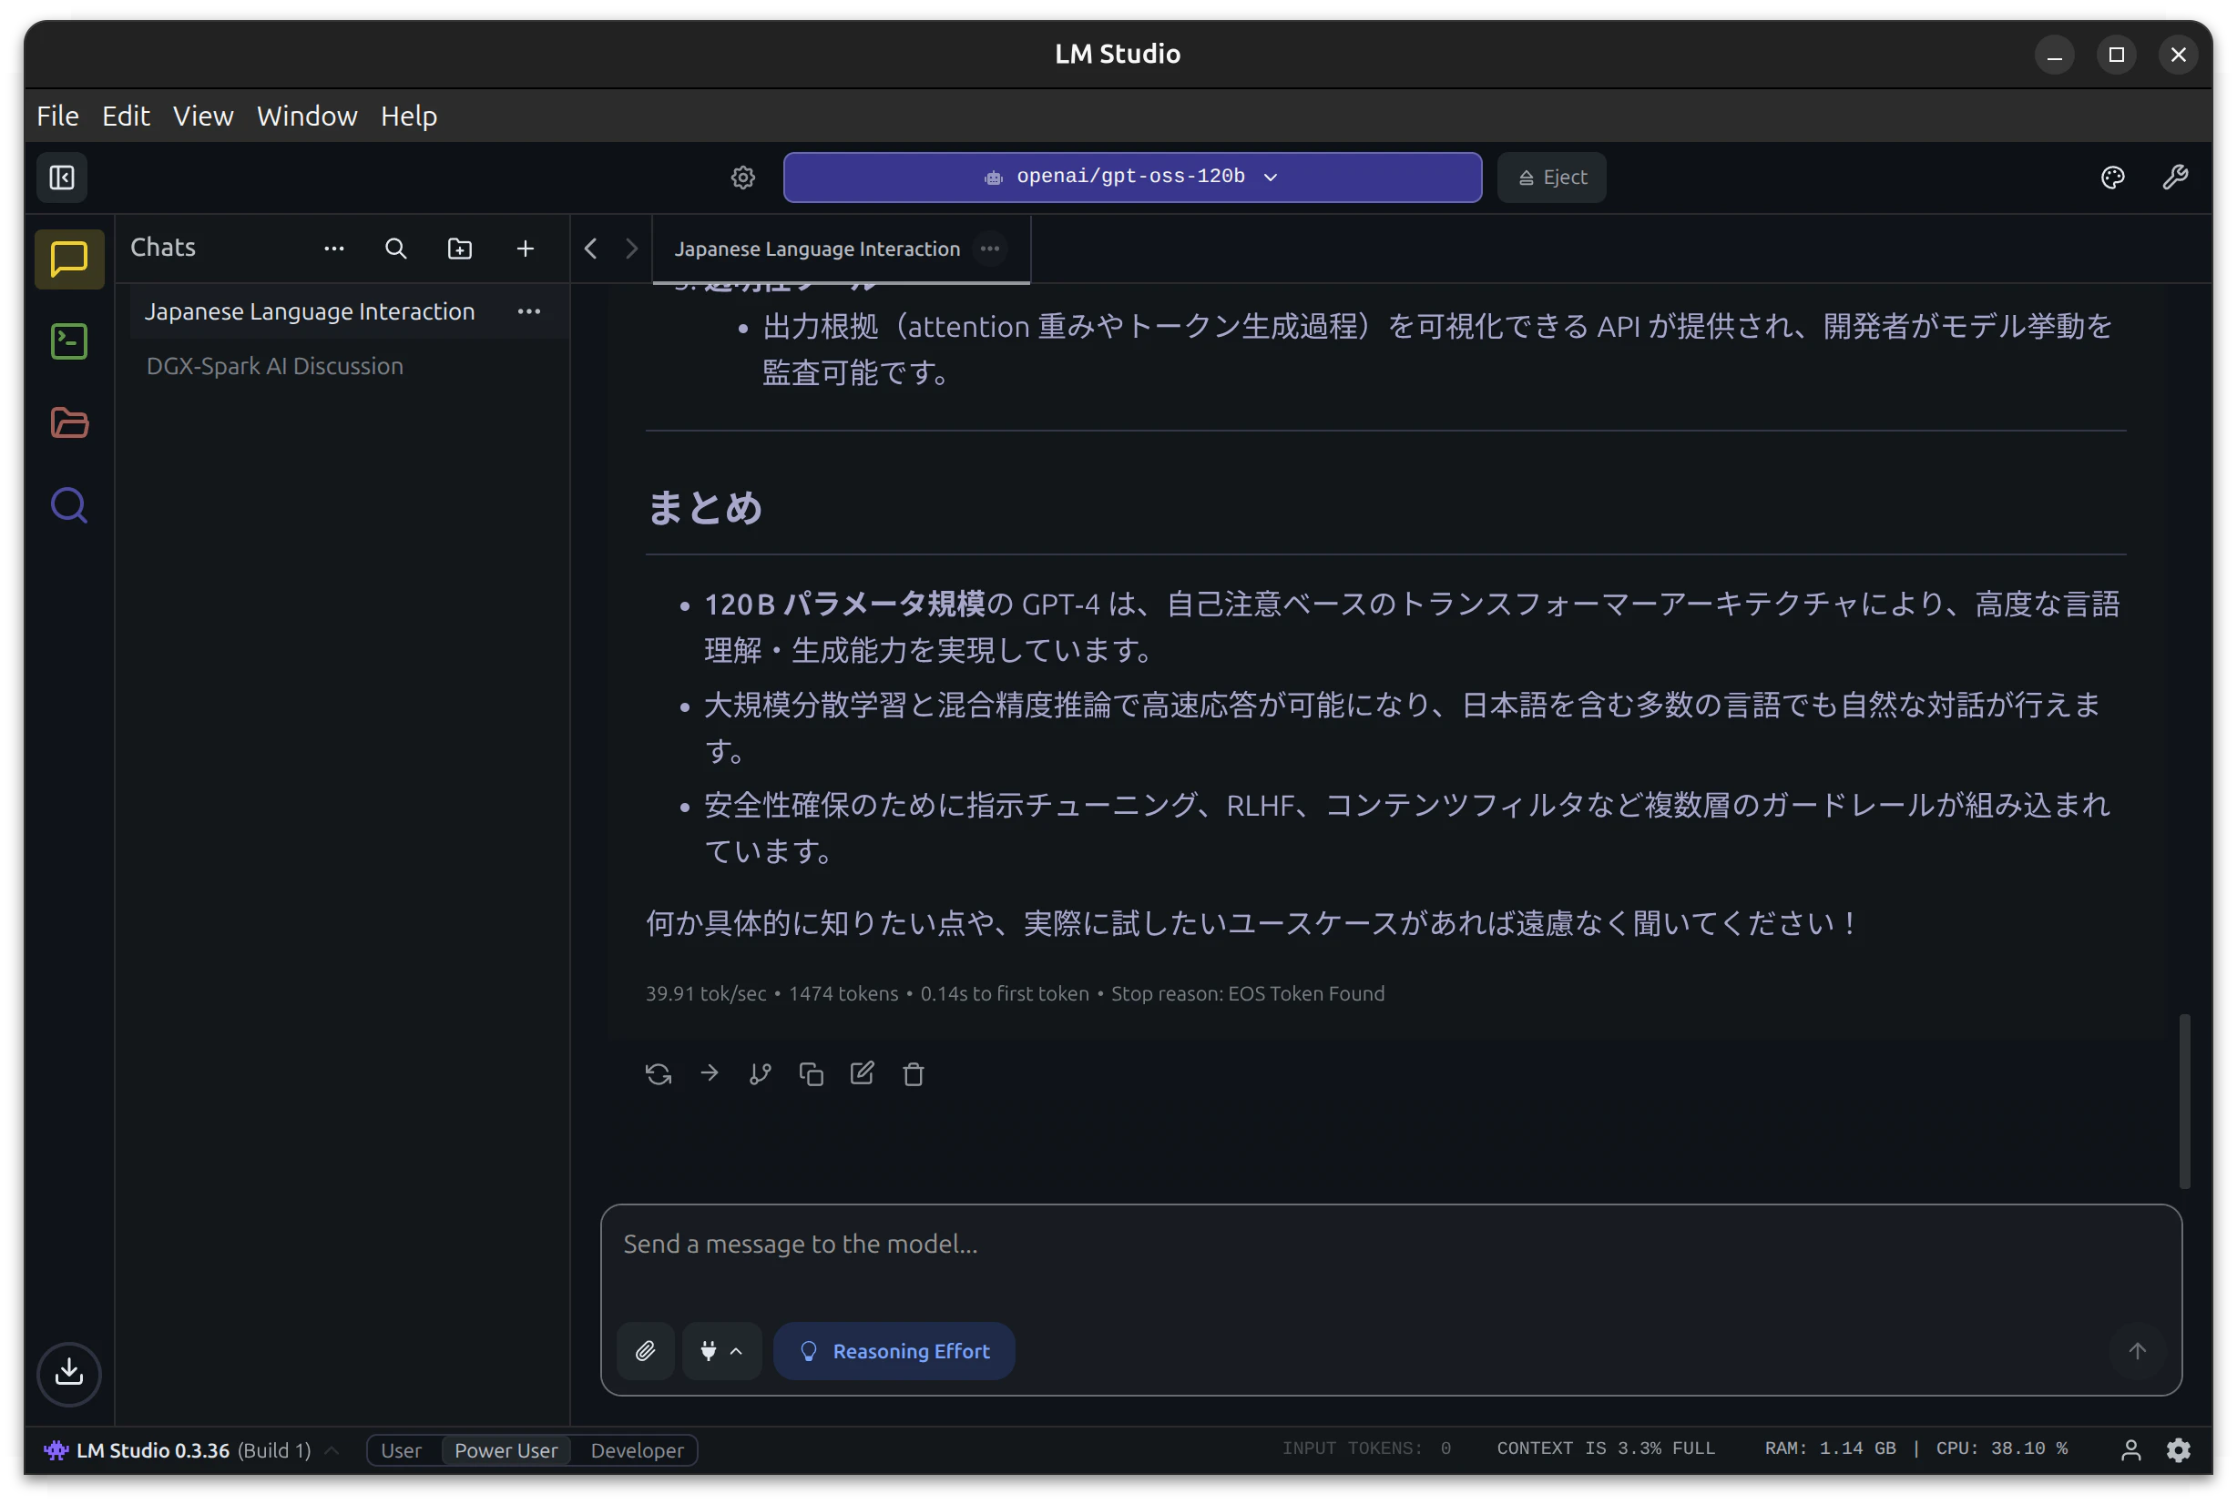2237x1504 pixels.
Task: Delete the assistant message
Action: (x=914, y=1074)
